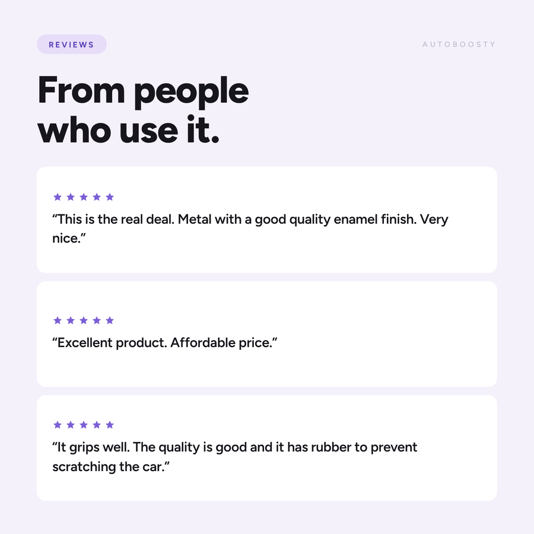
Task: Click the 'Excellent product. Affordable price.' quote
Action: tap(165, 342)
